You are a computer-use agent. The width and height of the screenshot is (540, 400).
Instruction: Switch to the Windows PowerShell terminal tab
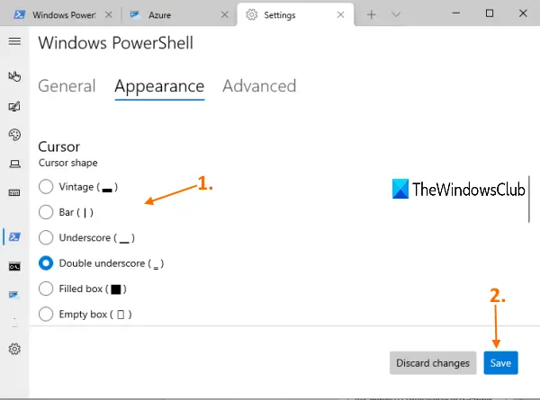click(x=64, y=15)
